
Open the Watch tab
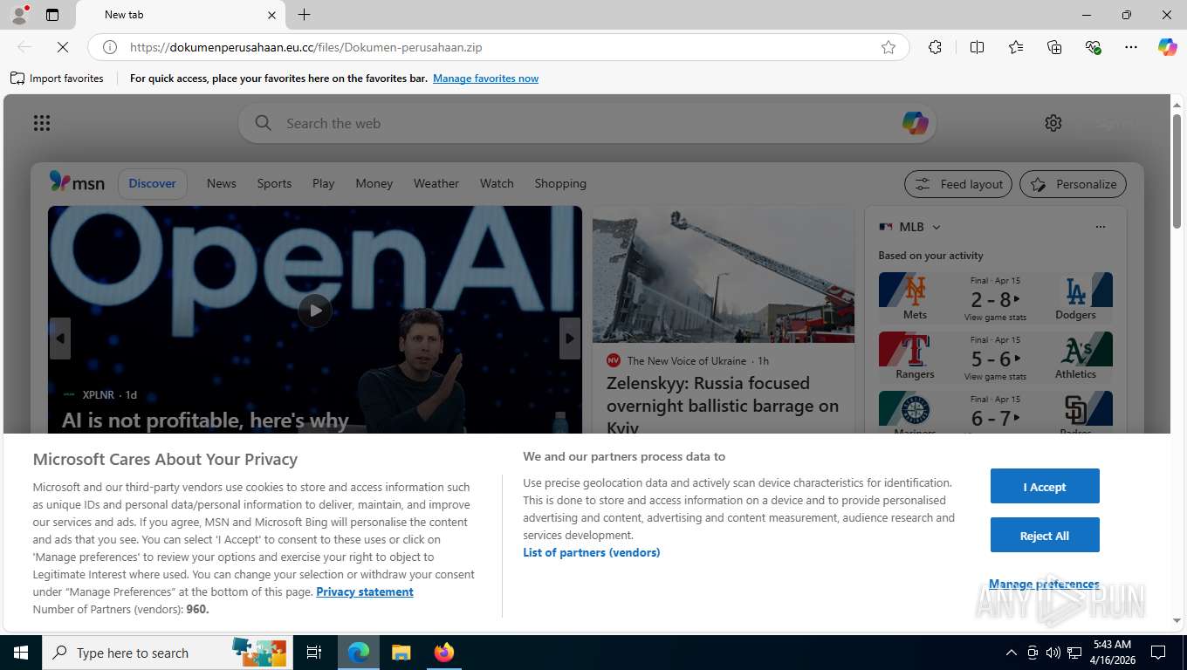497,183
